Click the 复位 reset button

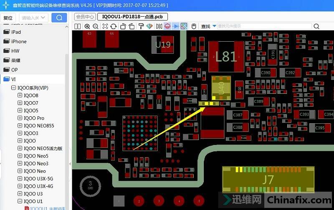pos(8,18)
